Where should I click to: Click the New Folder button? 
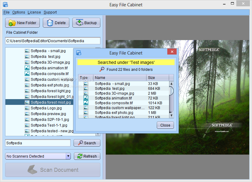23,23
